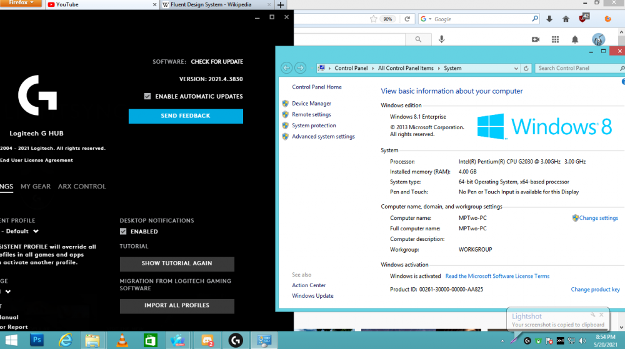
Task: Expand the Control Panel breadcrumb arrow after All Control Panel Items
Action: coord(439,69)
